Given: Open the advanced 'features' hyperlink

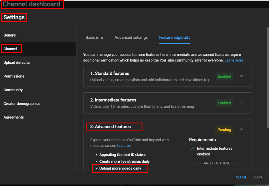Looking at the screenshot, I should [124, 146].
